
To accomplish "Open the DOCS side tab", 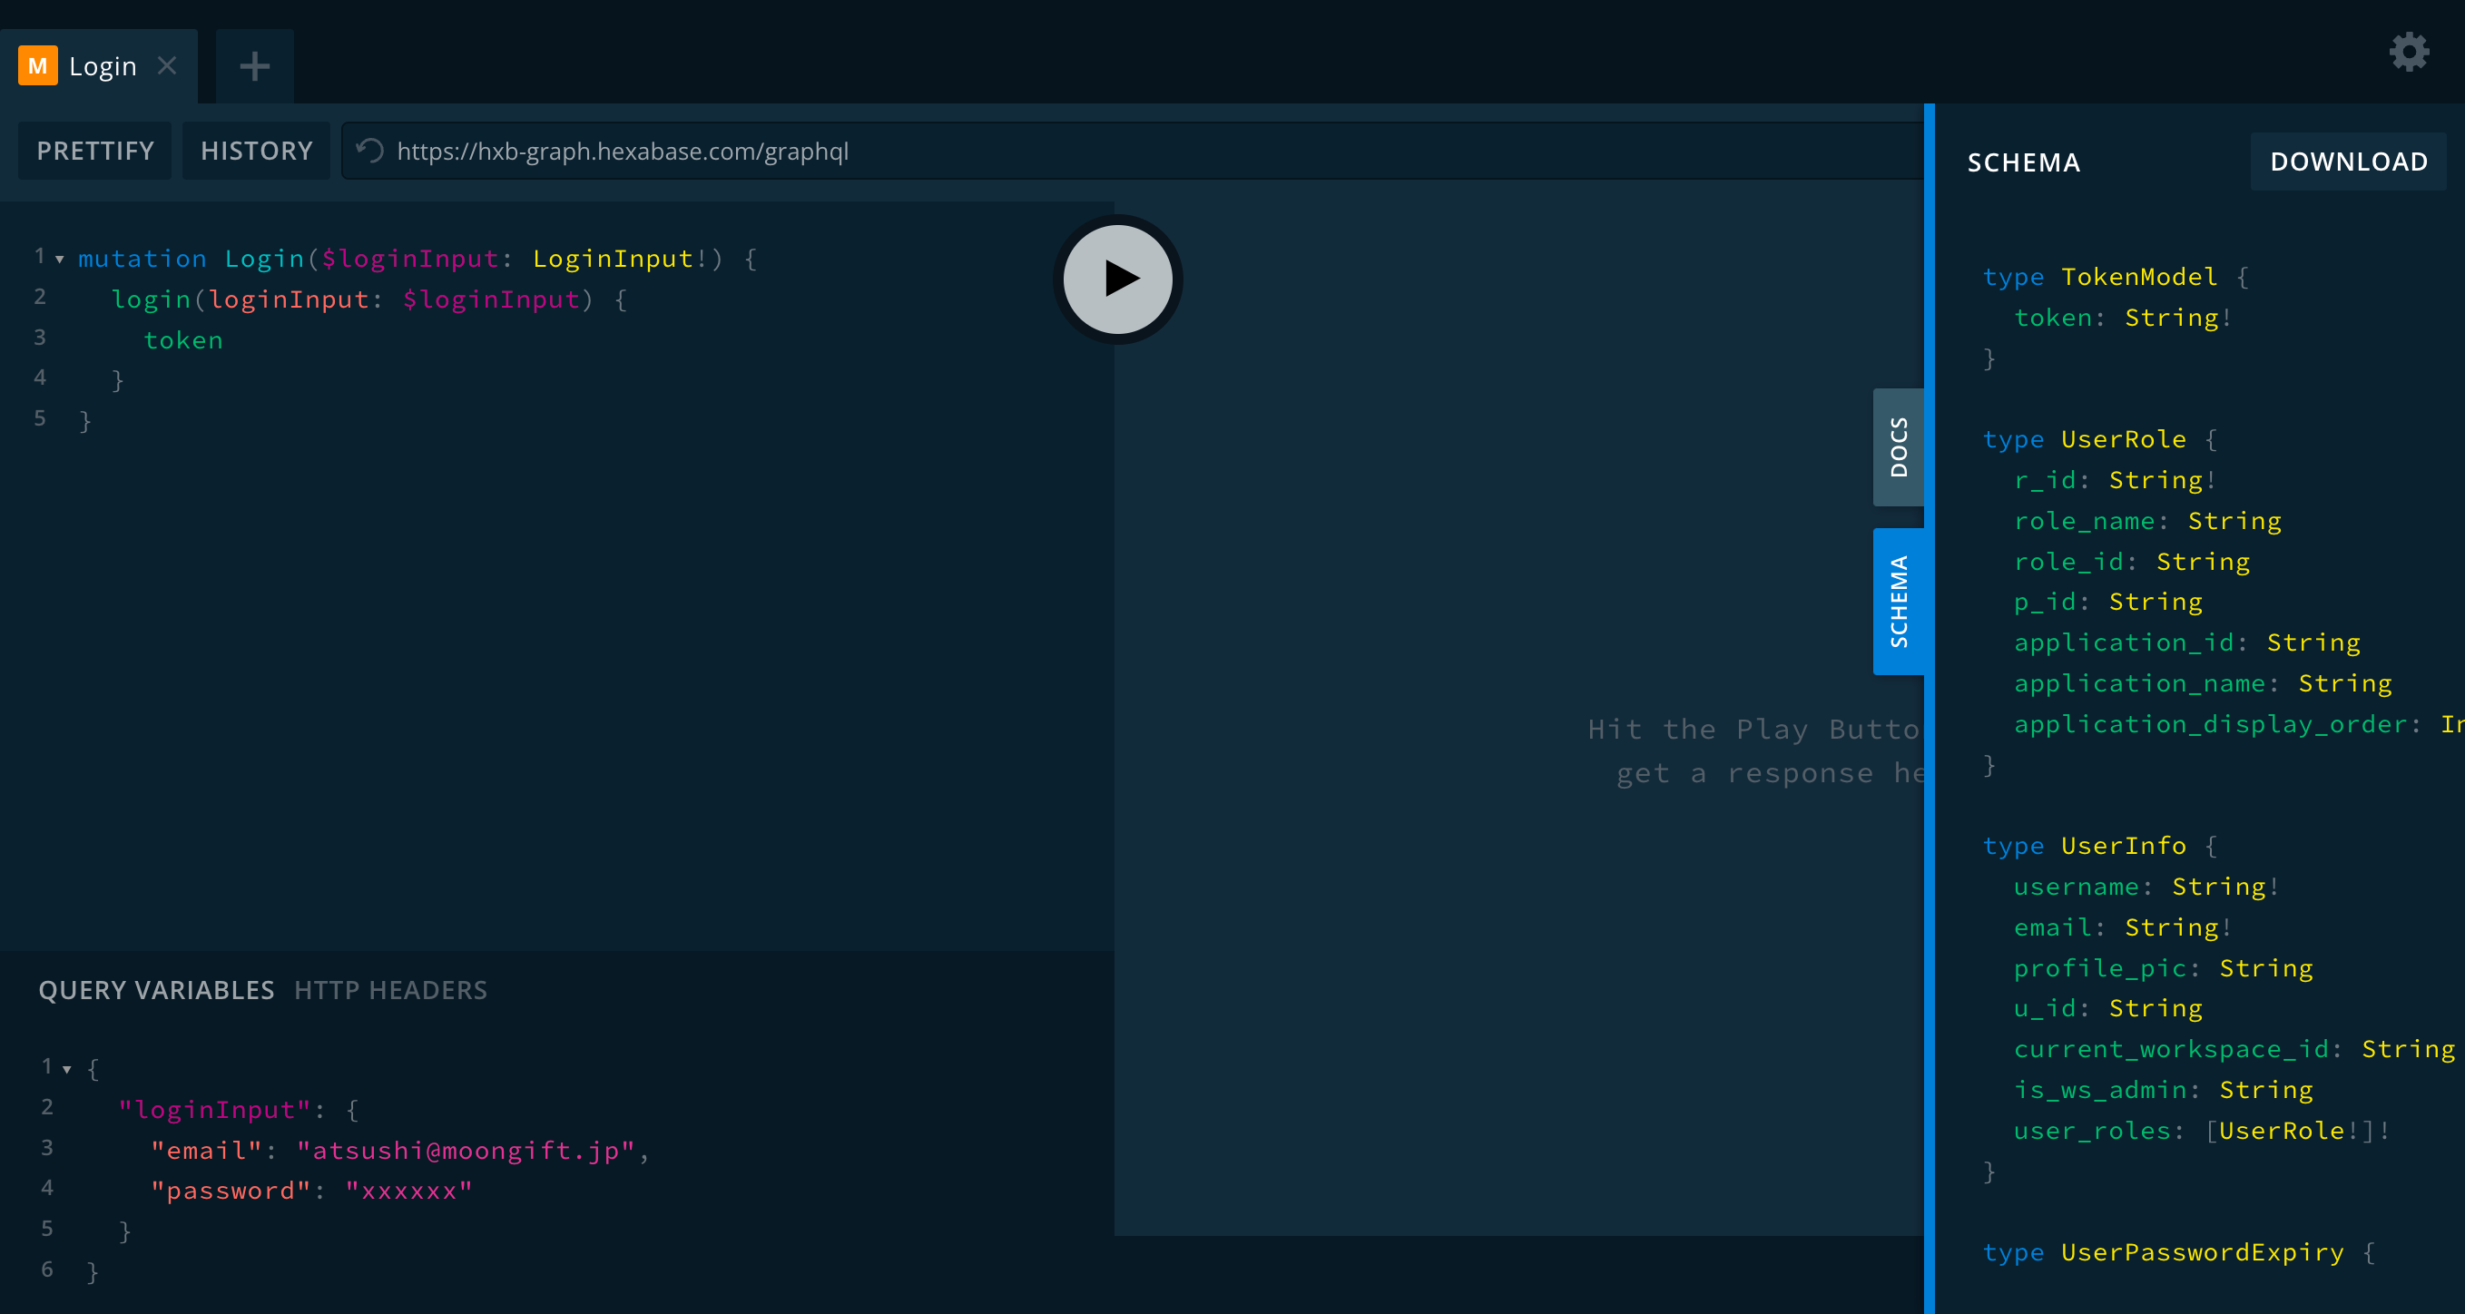I will (1898, 447).
